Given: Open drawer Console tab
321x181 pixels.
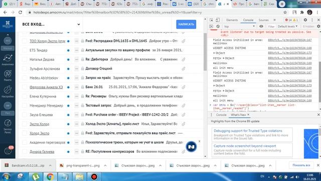Looking at the screenshot, I should click(x=221, y=115).
